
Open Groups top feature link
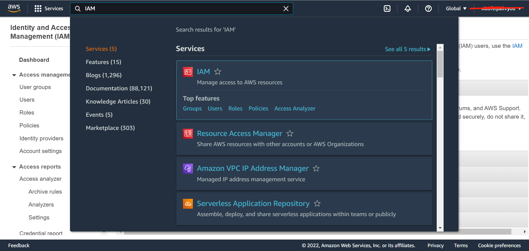pyautogui.click(x=192, y=108)
